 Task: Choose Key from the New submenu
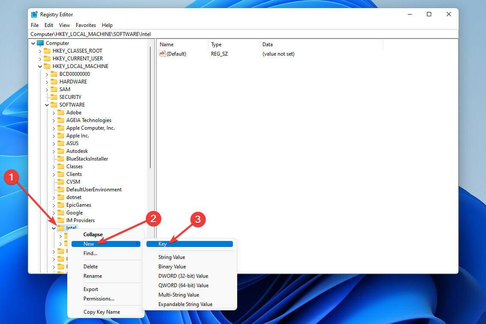(x=163, y=244)
